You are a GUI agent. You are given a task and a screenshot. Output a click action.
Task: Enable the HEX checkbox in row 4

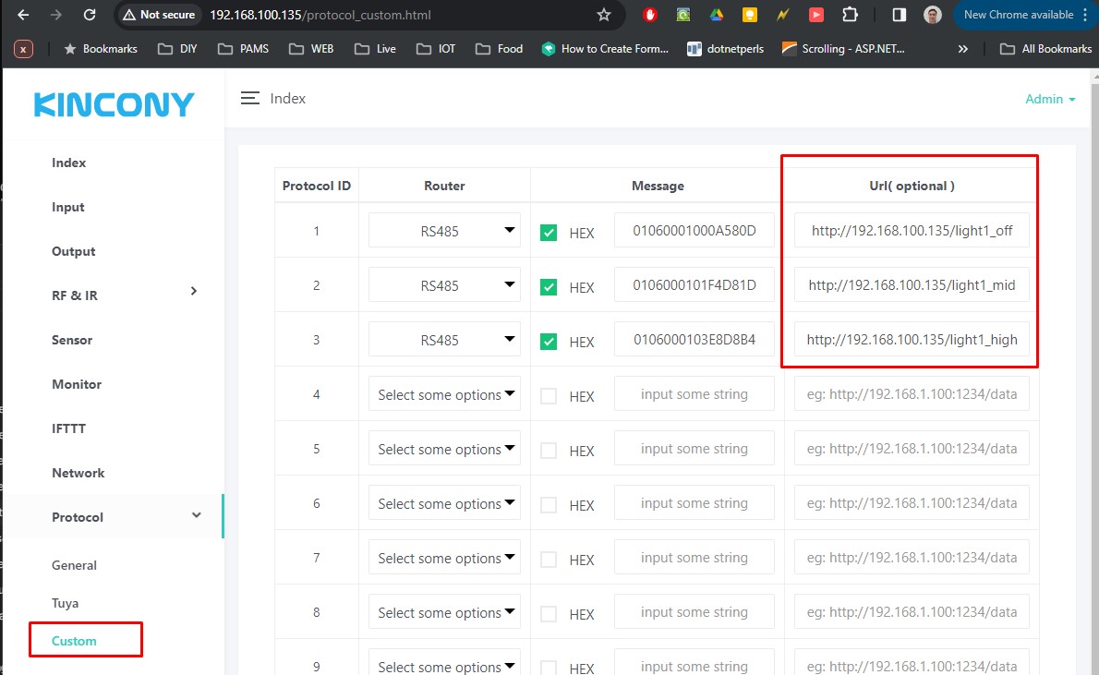pyautogui.click(x=549, y=396)
